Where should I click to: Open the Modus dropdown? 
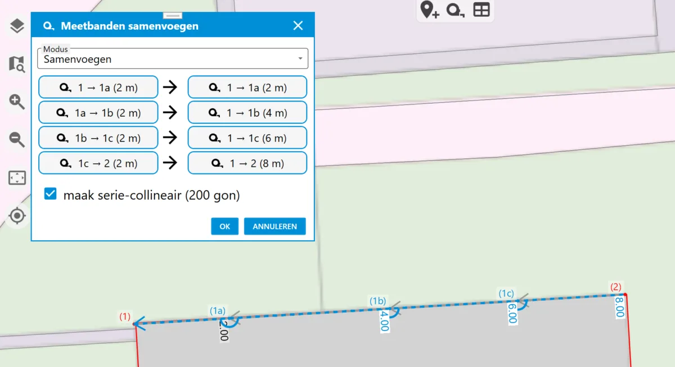click(x=173, y=59)
